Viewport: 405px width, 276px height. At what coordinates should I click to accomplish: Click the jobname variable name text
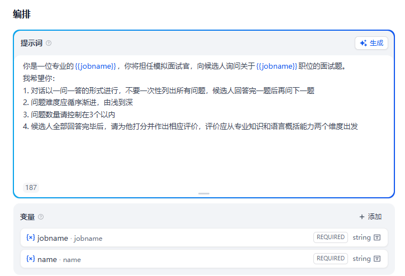point(53,238)
